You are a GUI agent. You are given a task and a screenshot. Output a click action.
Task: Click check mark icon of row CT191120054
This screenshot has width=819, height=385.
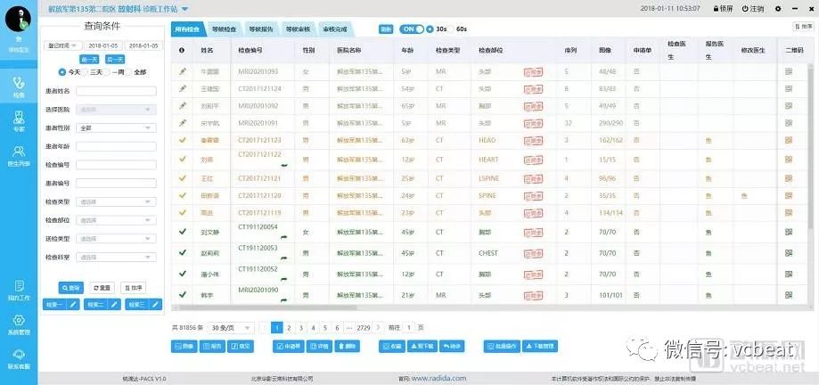coord(183,232)
